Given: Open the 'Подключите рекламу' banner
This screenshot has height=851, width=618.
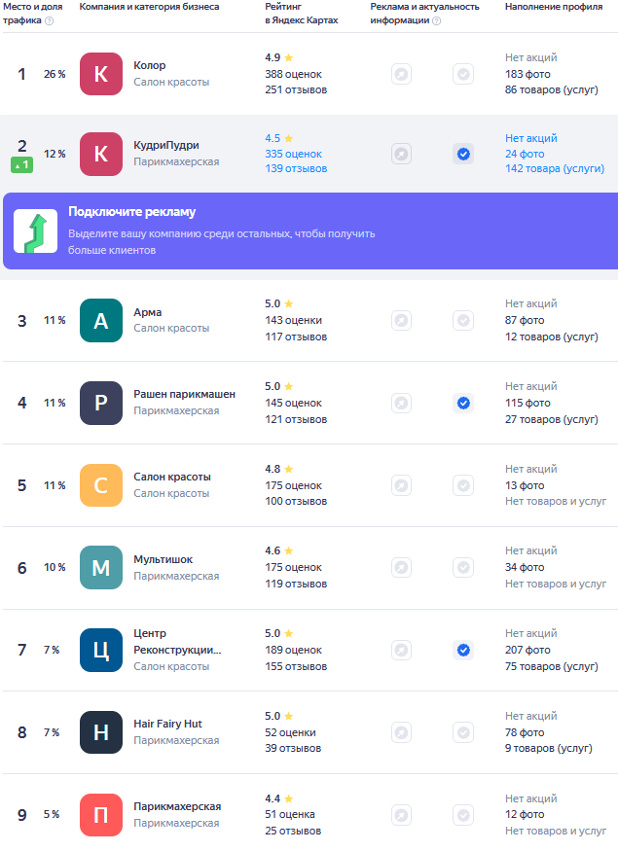Looking at the screenshot, I should tap(310, 231).
